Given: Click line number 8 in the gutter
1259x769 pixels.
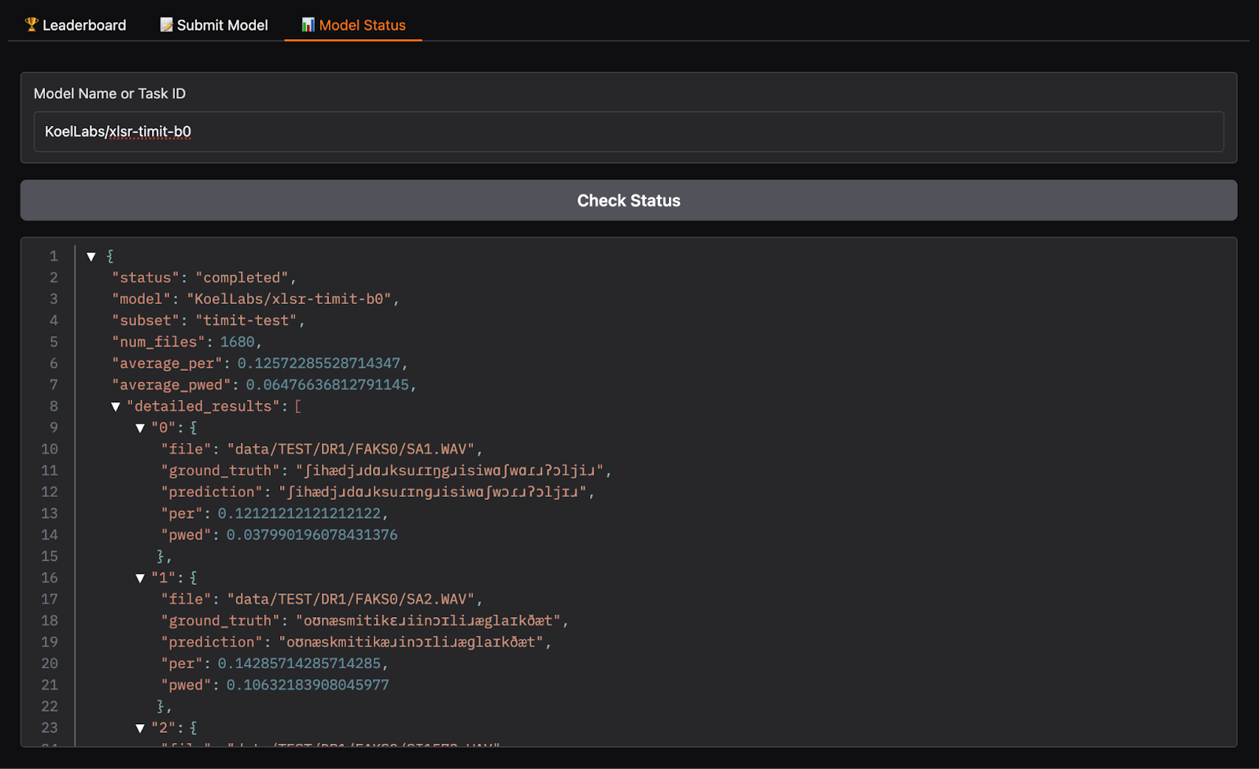Looking at the screenshot, I should tap(54, 406).
